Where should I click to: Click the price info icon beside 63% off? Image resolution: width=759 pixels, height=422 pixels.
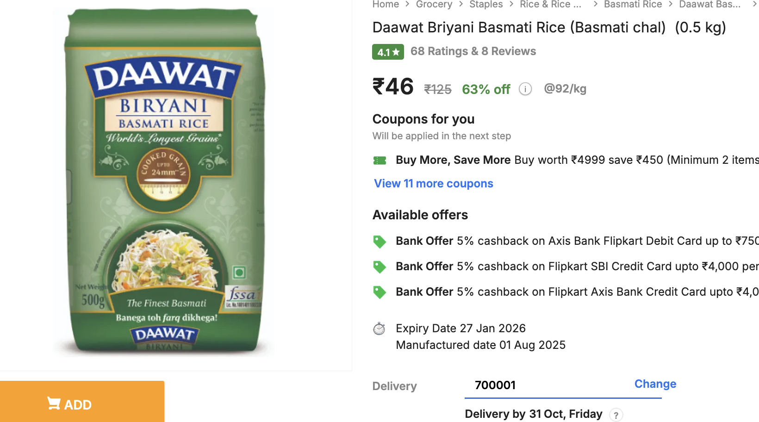click(x=525, y=89)
